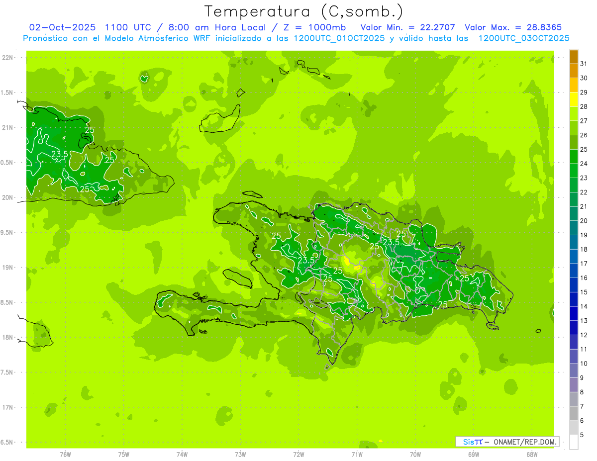The width and height of the screenshot is (597, 461).
Task: Select the Valor Max. = 28.8365 readout
Action: (513, 27)
